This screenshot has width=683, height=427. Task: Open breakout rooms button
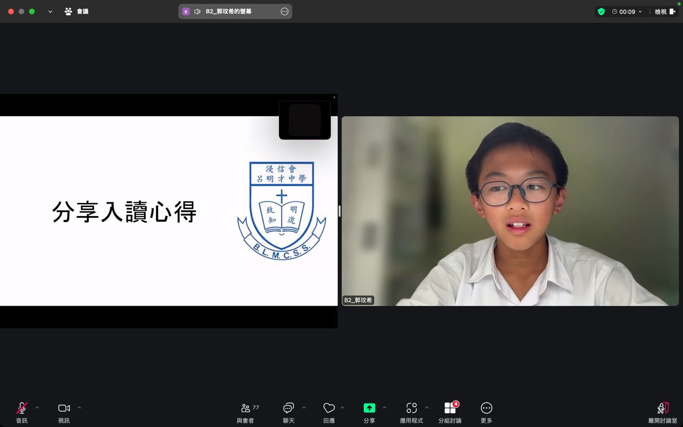tap(450, 413)
